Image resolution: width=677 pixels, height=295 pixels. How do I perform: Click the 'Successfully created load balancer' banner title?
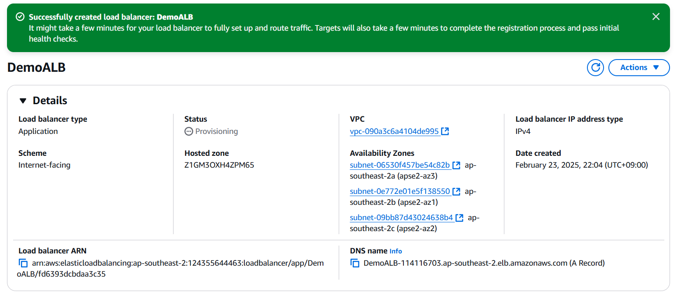click(x=111, y=17)
